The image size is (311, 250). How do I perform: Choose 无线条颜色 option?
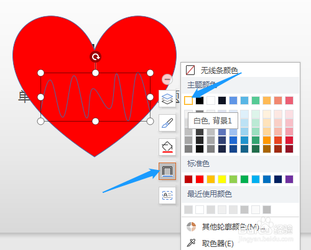point(219,71)
